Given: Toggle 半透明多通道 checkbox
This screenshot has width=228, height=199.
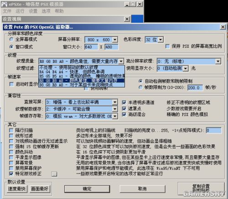Looking at the screenshot, I should tap(124, 102).
